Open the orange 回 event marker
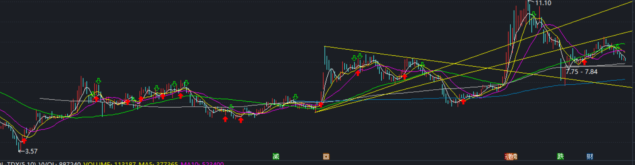Viewport: 635px width, 165px height. tap(326, 157)
